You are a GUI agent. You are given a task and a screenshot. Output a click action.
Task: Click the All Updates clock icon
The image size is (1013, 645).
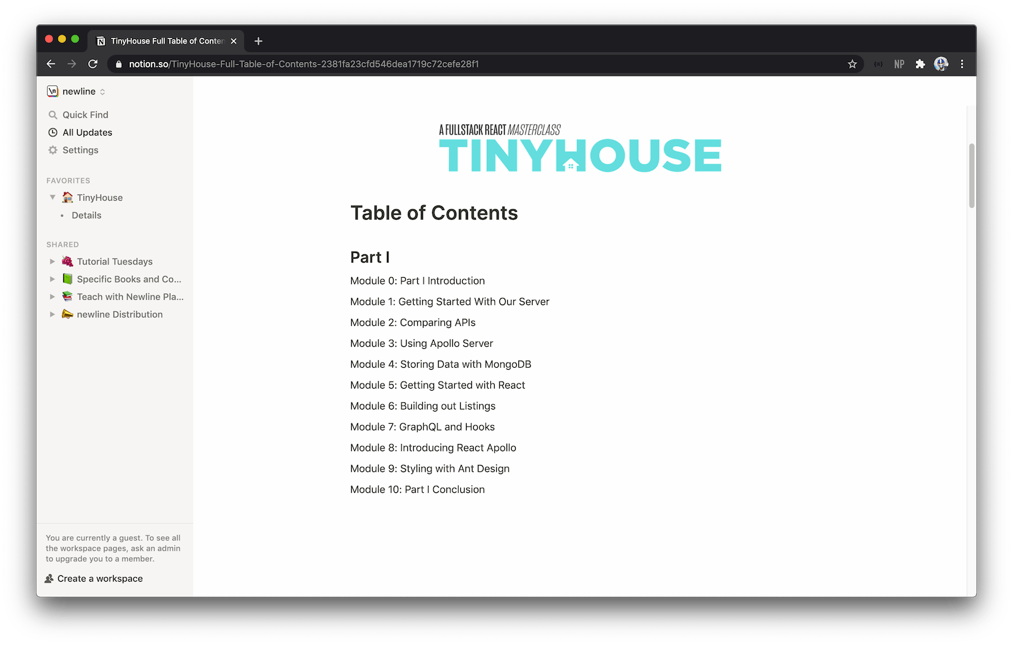coord(53,132)
